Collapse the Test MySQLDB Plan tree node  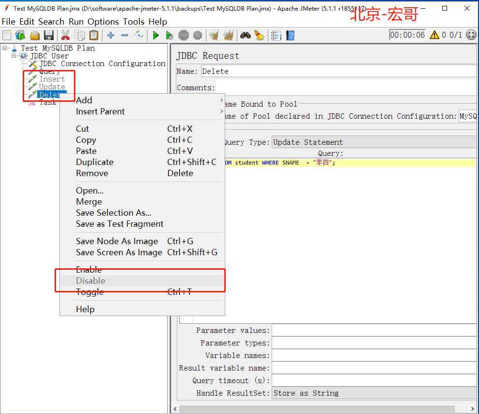4,48
